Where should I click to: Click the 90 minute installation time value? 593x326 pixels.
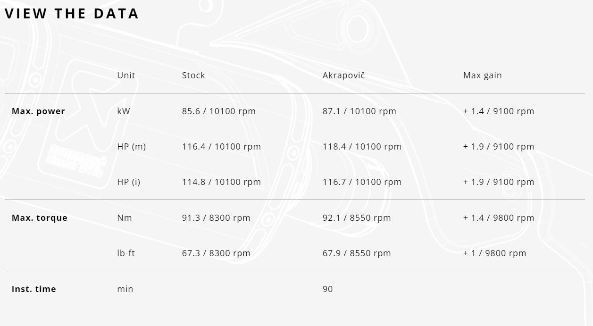tap(327, 289)
